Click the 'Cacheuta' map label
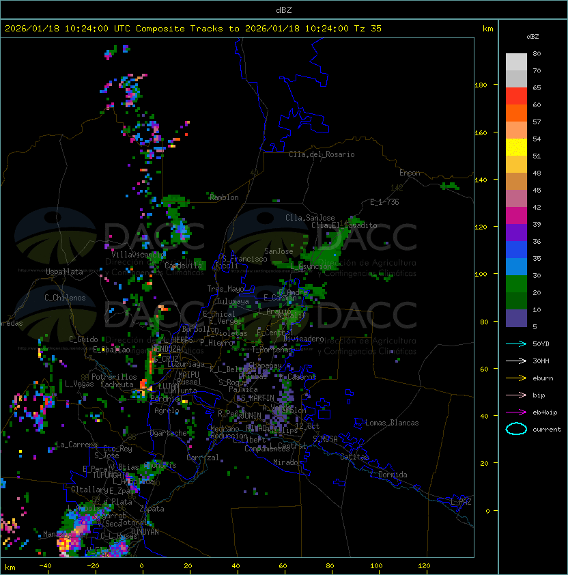 click(117, 384)
